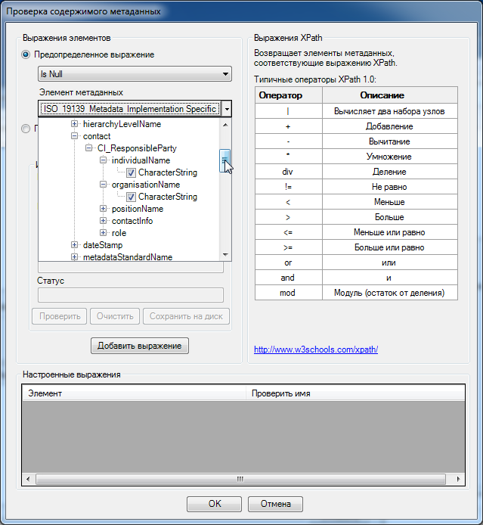Viewport: 483px width, 525px height.
Task: Collapse the CI_ResponsibleParty node
Action: click(x=89, y=148)
